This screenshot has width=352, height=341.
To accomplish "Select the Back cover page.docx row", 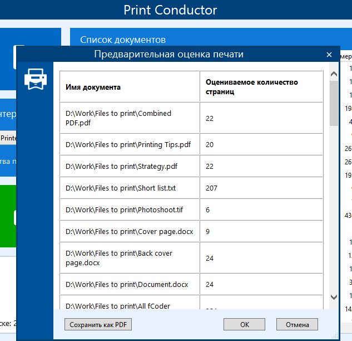I will (x=191, y=258).
